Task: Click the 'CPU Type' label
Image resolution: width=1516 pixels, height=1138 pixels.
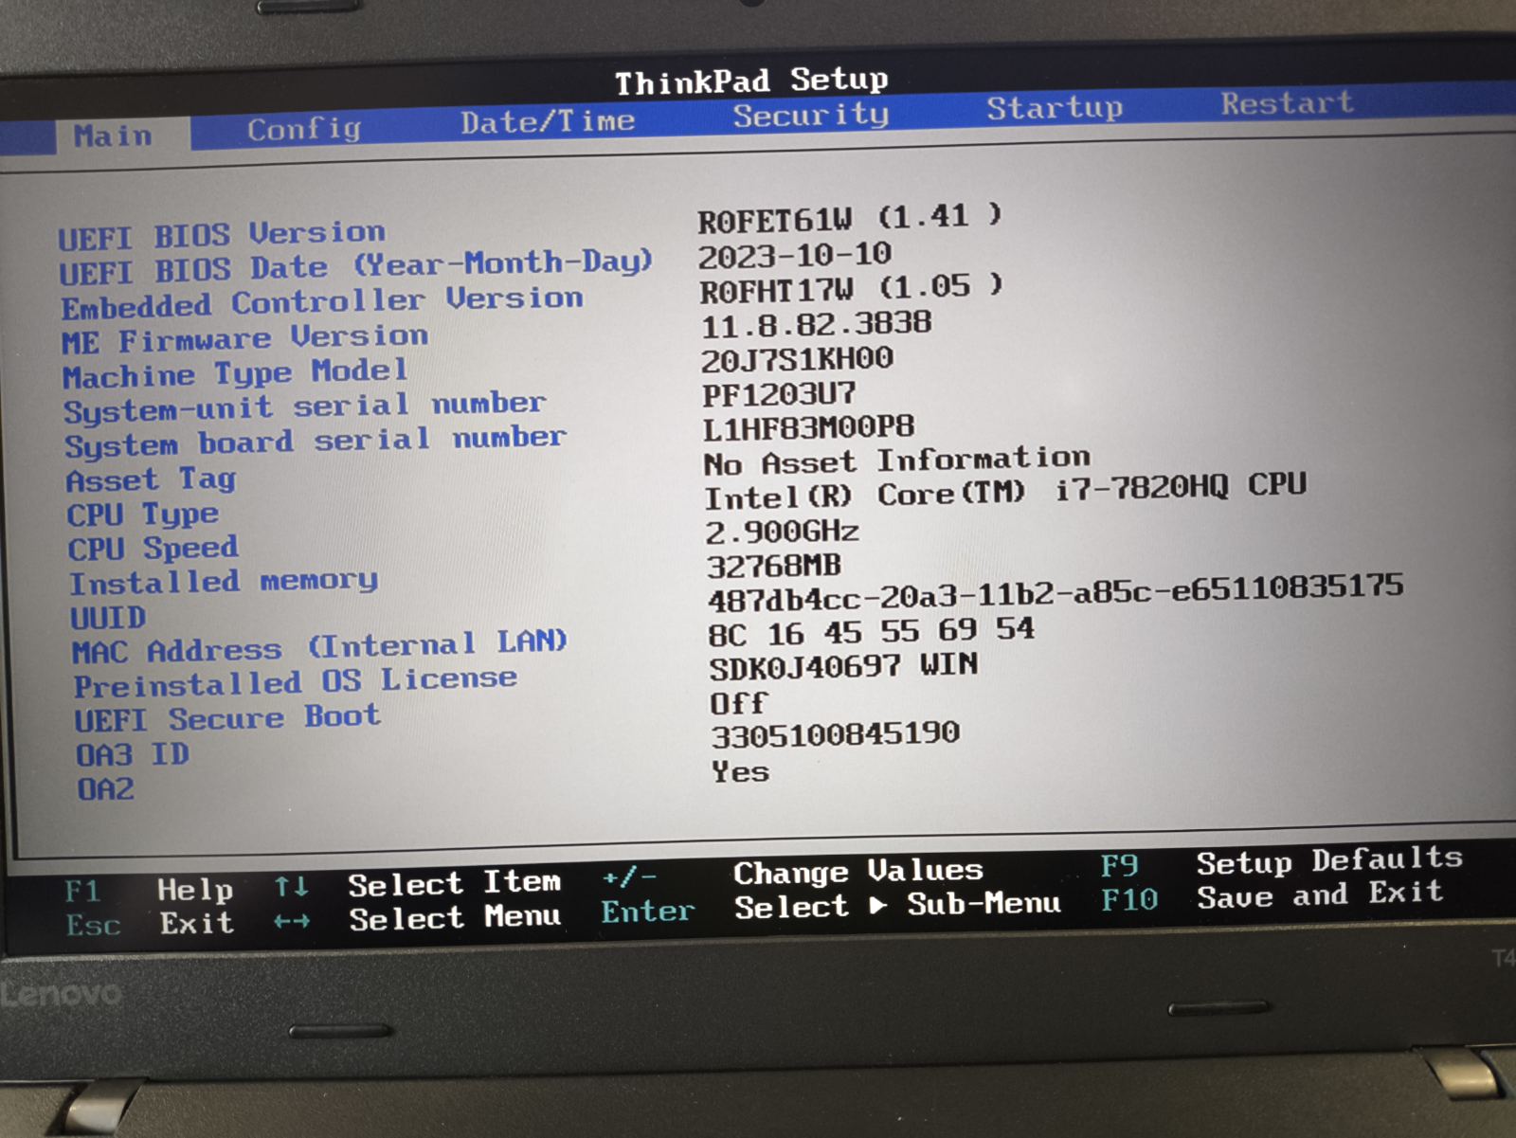Action: [x=142, y=515]
